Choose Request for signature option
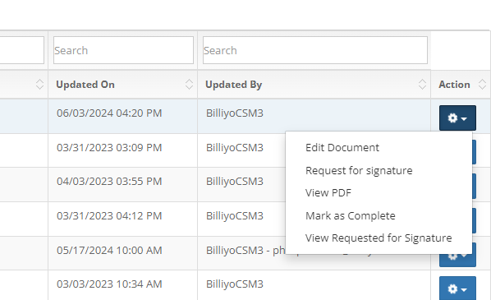This screenshot has width=491, height=300. click(x=359, y=170)
